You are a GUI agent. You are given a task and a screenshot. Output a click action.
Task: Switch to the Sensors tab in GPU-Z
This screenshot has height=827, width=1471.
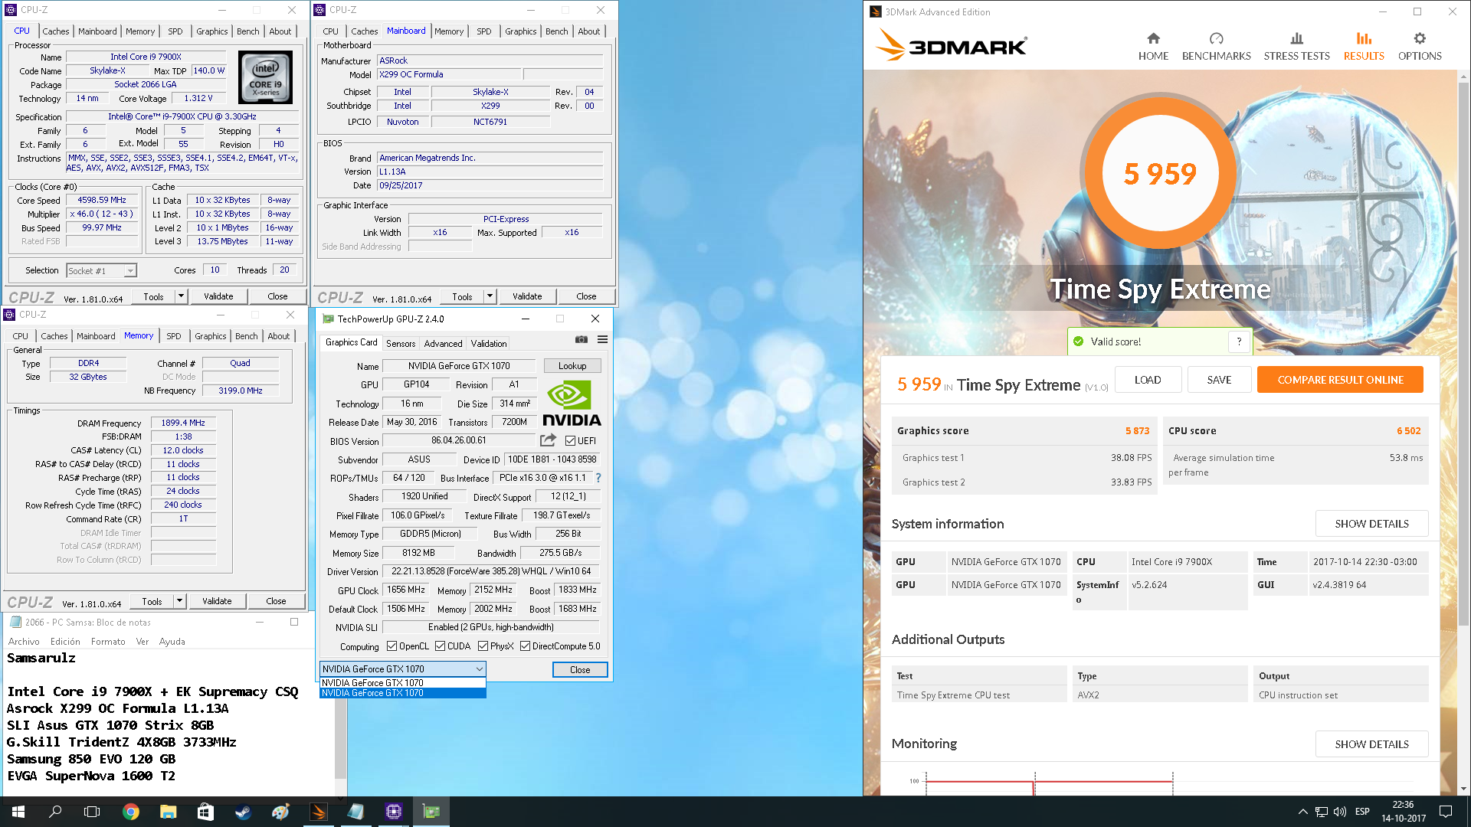401,344
